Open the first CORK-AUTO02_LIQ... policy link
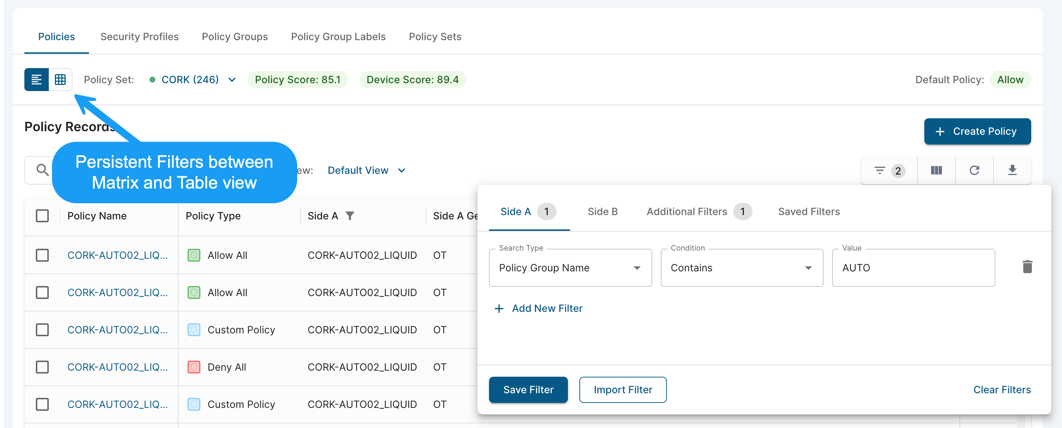 [118, 255]
